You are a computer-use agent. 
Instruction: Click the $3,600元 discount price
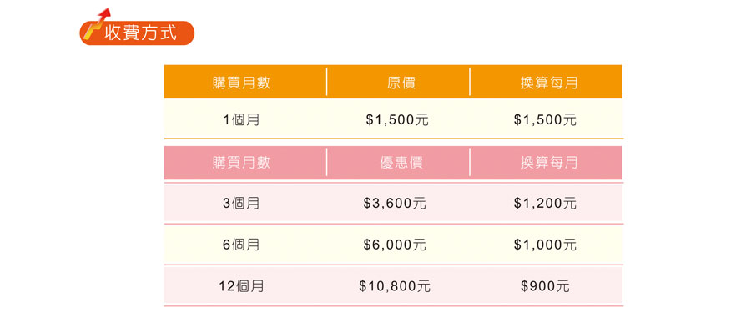coord(396,203)
